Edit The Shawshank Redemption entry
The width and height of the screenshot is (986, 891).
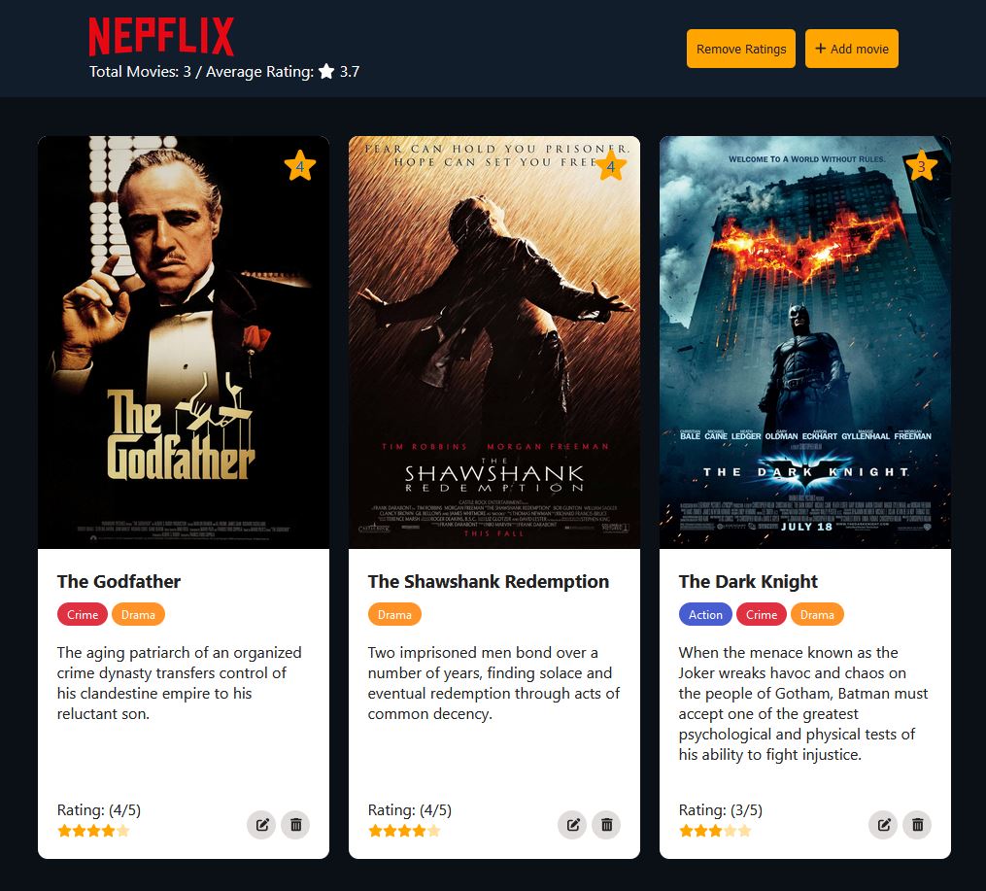click(x=573, y=825)
